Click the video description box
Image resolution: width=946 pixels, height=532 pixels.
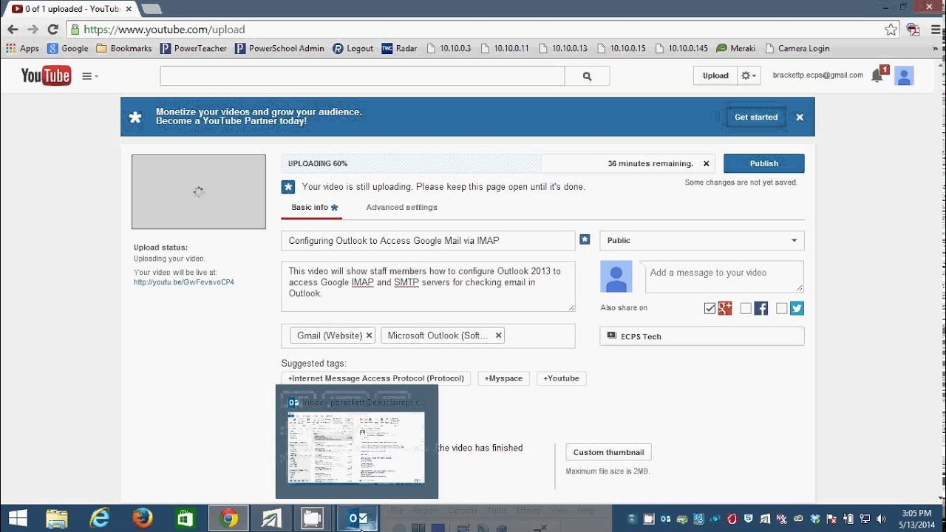click(428, 286)
